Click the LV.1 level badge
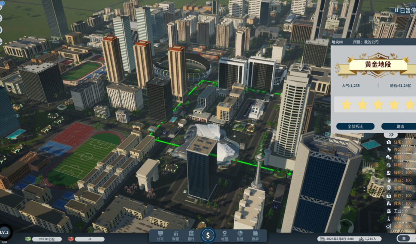This screenshot has width=416, height=244. point(4,232)
